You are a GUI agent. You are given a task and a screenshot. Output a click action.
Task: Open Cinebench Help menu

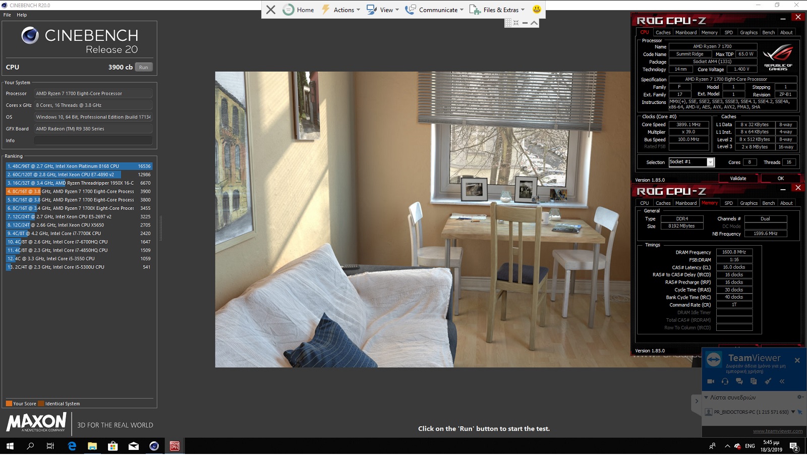tap(22, 15)
